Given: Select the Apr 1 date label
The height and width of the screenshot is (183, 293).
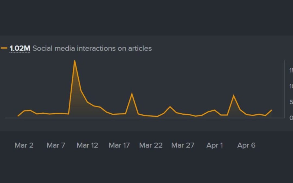Looking at the screenshot, I should [215, 145].
